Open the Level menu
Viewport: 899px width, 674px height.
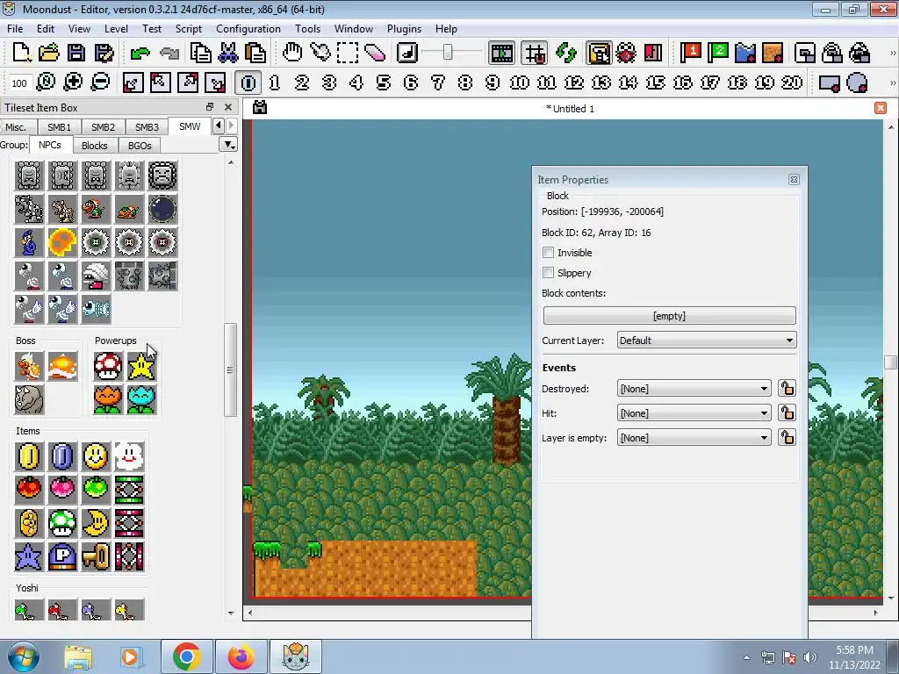click(116, 29)
